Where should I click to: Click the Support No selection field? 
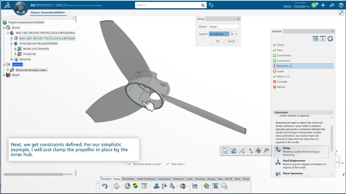tap(219, 34)
